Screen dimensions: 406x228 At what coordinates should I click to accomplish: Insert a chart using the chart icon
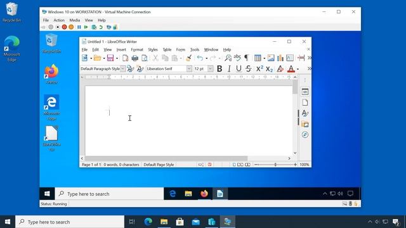point(280,58)
